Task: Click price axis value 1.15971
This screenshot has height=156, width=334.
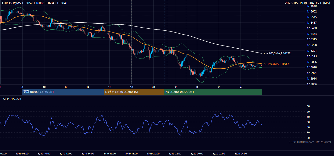Action: (312, 73)
